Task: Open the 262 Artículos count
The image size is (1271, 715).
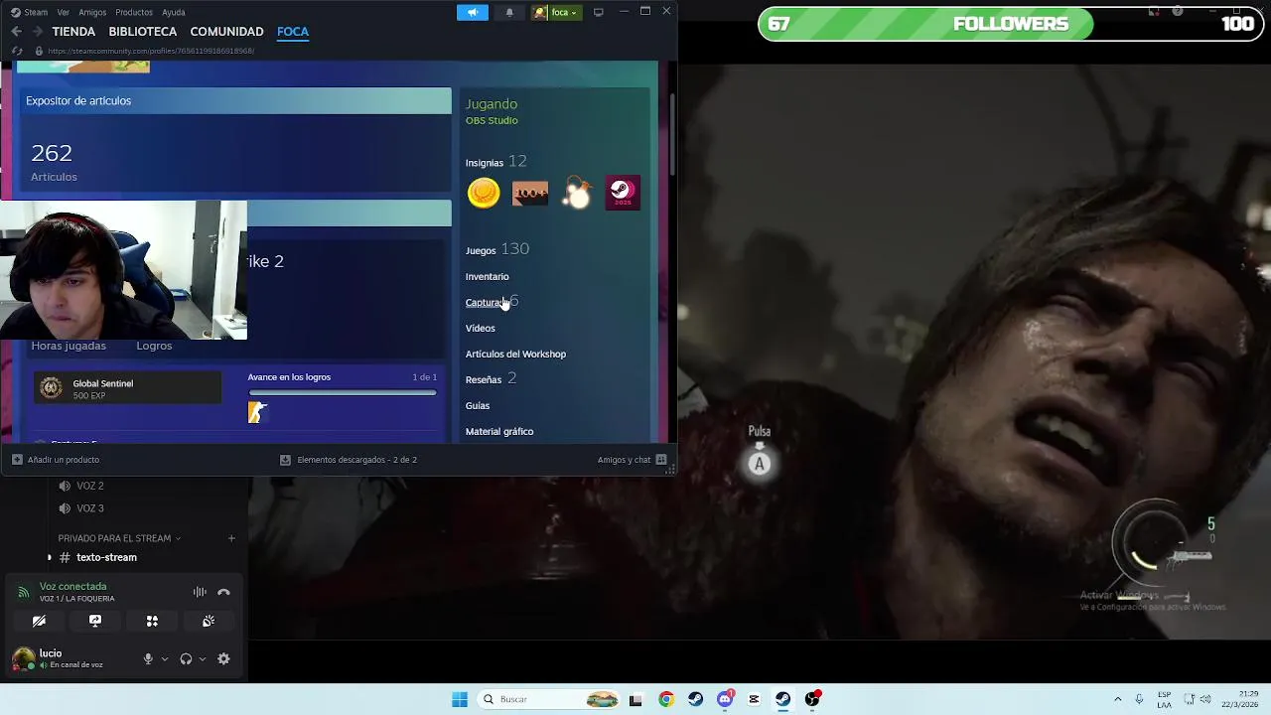Action: click(53, 162)
